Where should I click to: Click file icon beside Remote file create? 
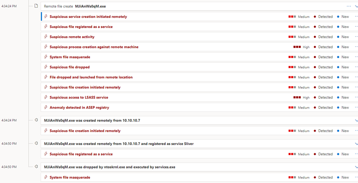[x=36, y=6]
